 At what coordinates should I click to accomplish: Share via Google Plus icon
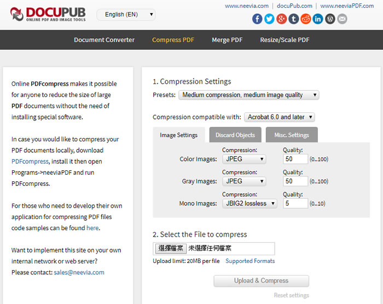[281, 19]
